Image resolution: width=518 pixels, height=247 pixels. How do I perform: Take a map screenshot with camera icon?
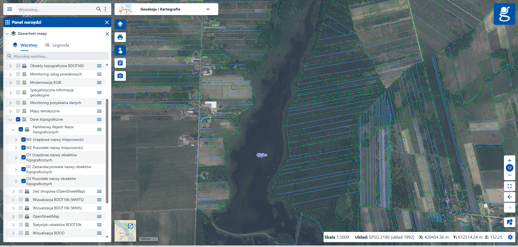click(x=120, y=76)
